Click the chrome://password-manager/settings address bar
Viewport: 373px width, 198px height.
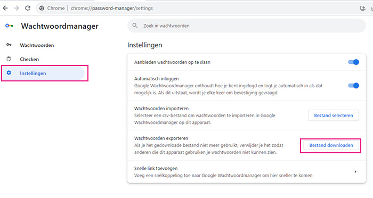coord(112,8)
